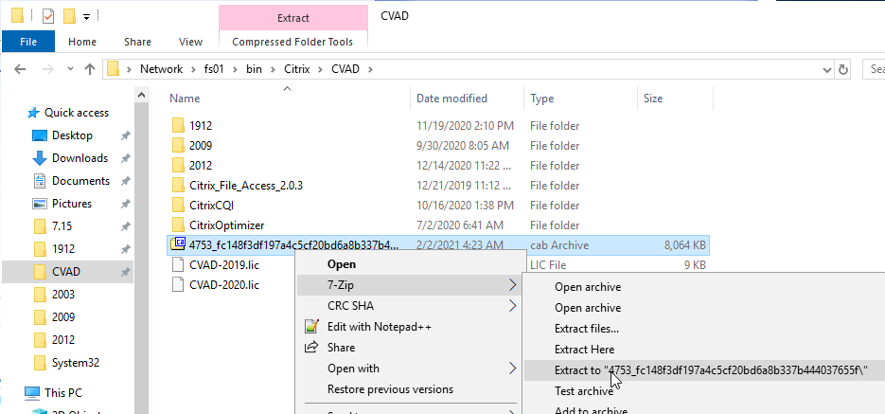Click Citrix in the address breadcrumb
The width and height of the screenshot is (885, 414).
pyautogui.click(x=295, y=69)
